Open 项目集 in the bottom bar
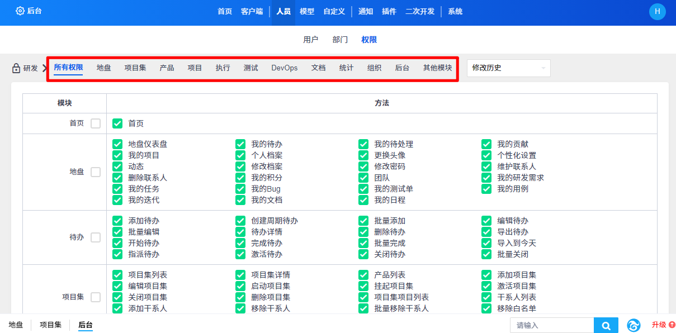This screenshot has width=676, height=333. coord(50,325)
